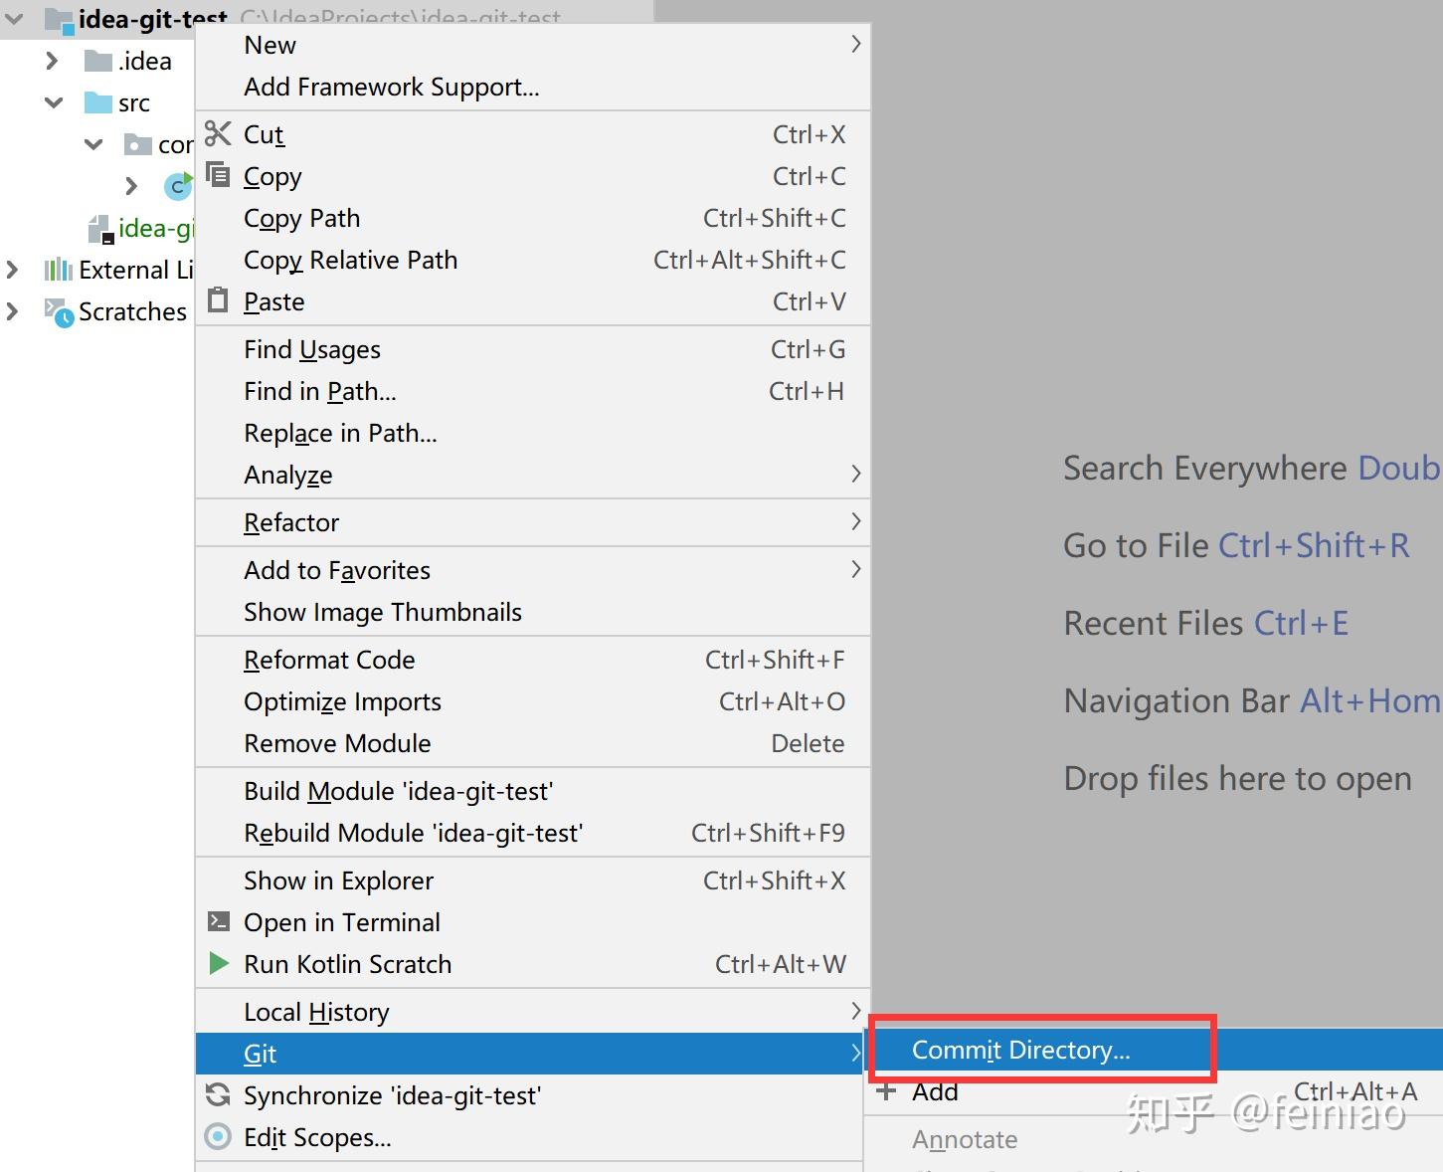Open the Refactor submenu

point(291,522)
